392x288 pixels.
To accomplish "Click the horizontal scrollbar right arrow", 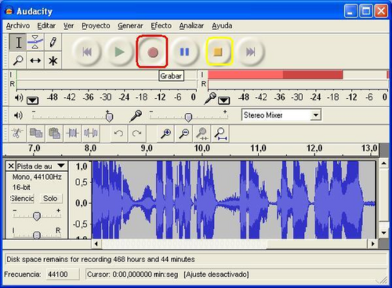I will pyautogui.click(x=373, y=243).
